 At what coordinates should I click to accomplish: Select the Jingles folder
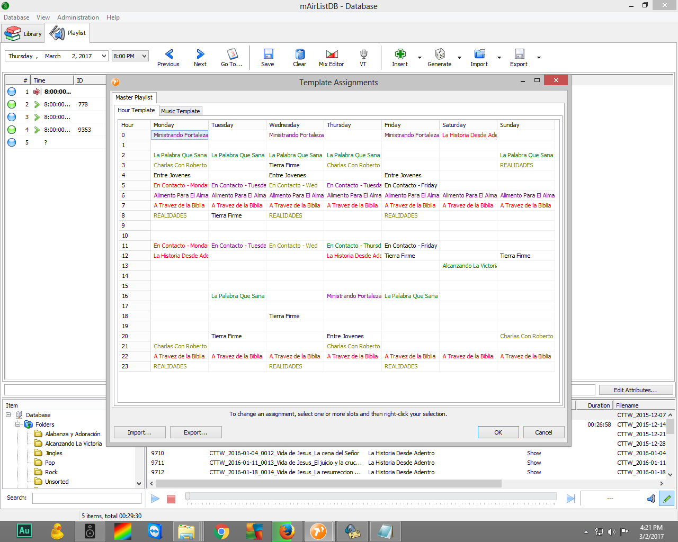click(53, 453)
